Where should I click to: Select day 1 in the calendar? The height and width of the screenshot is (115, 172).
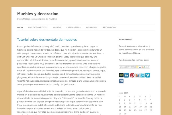click(x=120, y=100)
